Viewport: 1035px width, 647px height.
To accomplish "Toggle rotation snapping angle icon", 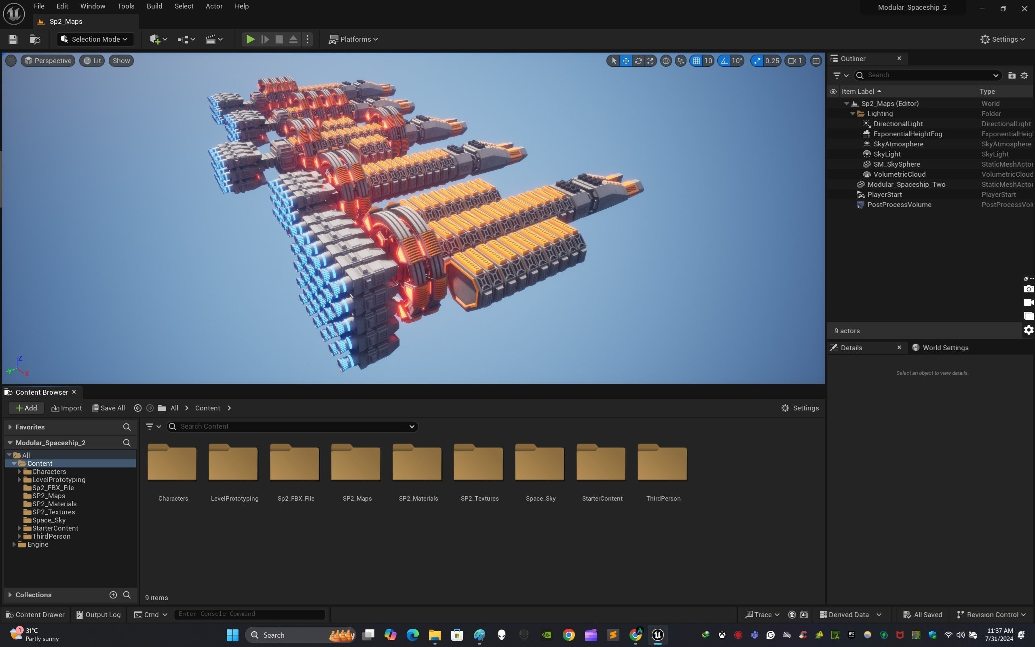I will [x=724, y=61].
